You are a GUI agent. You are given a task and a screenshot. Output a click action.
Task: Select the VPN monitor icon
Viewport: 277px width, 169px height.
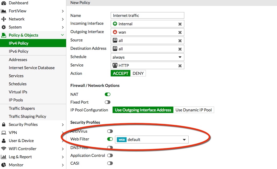[x=4, y=132]
